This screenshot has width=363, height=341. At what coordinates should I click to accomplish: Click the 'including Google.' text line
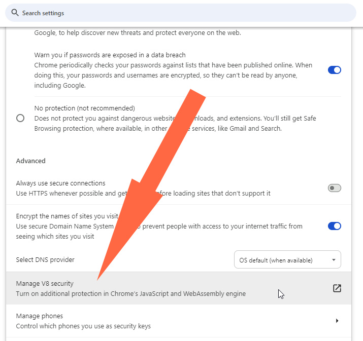coord(60,86)
